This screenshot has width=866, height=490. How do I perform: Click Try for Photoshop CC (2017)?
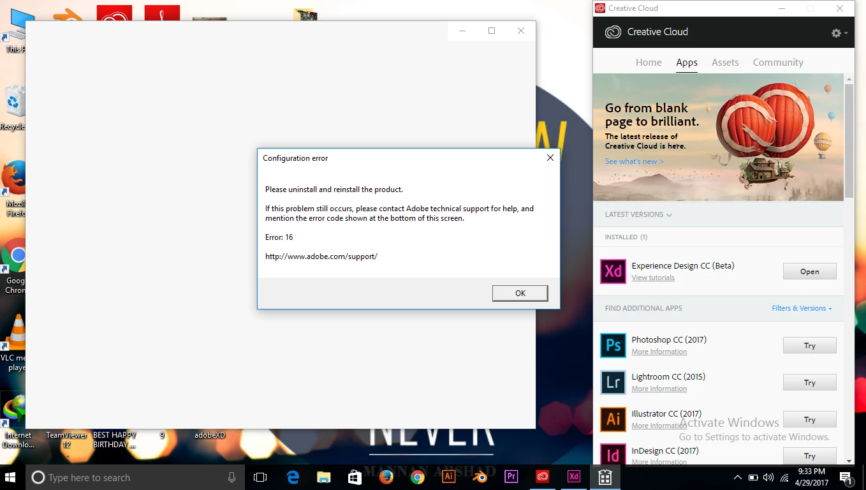(x=809, y=345)
